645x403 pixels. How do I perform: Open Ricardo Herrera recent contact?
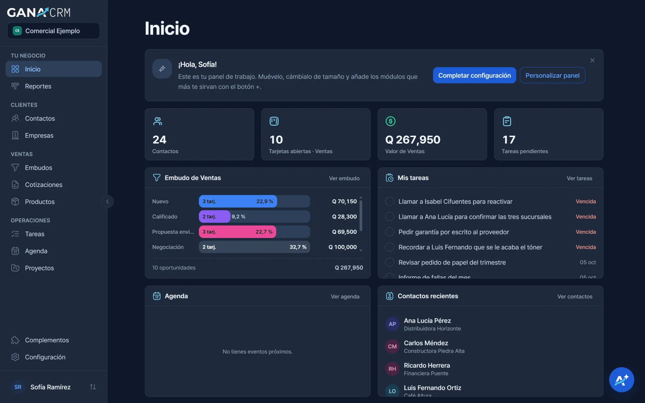coord(490,369)
